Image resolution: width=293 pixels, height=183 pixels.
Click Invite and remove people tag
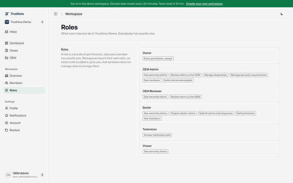[x=178, y=80]
